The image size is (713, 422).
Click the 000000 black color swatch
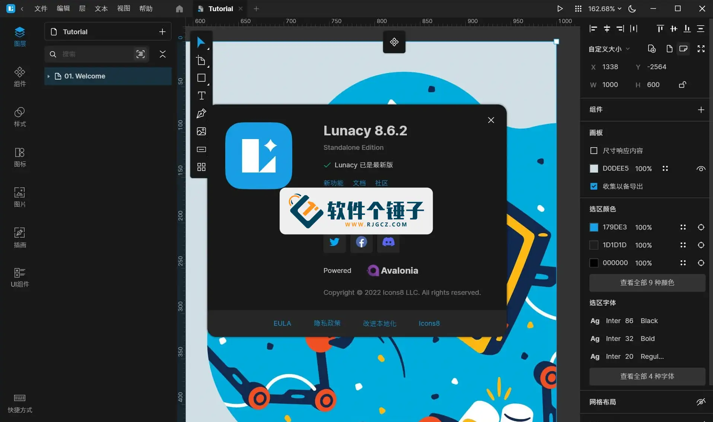click(x=594, y=263)
